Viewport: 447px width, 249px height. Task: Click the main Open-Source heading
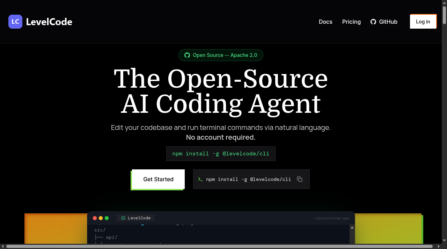click(x=221, y=91)
